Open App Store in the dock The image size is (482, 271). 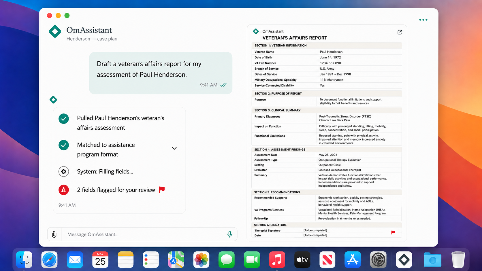pyautogui.click(x=353, y=259)
